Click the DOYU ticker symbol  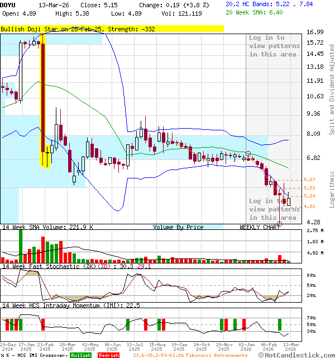click(8, 4)
